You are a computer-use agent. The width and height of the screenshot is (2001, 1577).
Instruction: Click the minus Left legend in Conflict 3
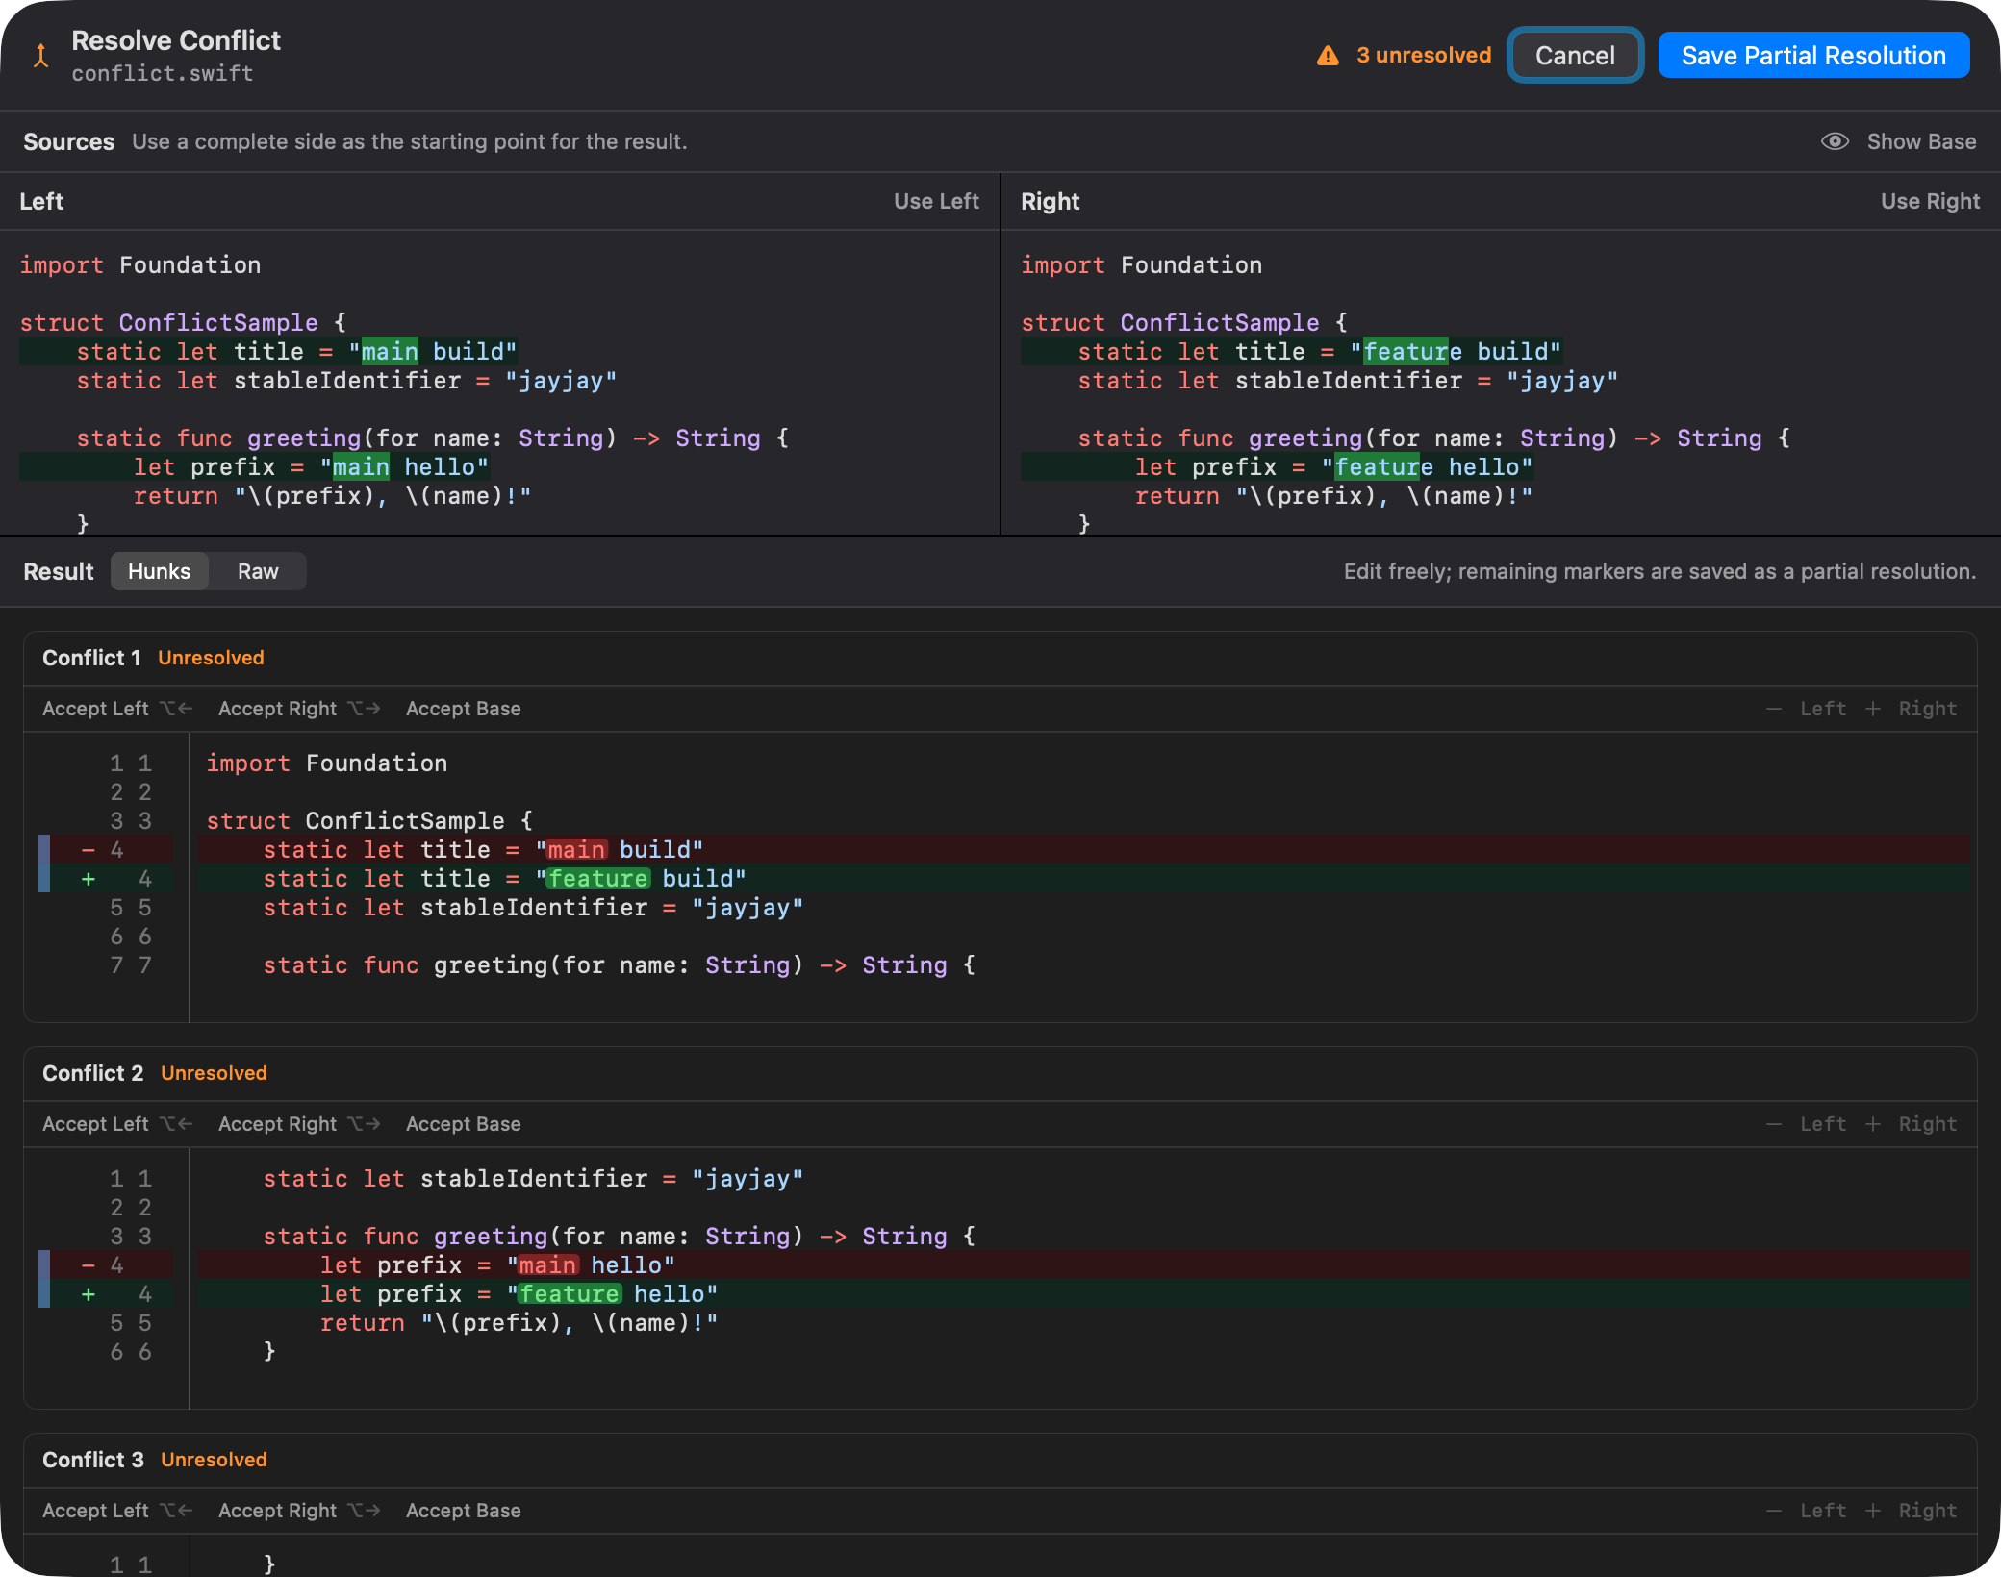(x=1807, y=1511)
